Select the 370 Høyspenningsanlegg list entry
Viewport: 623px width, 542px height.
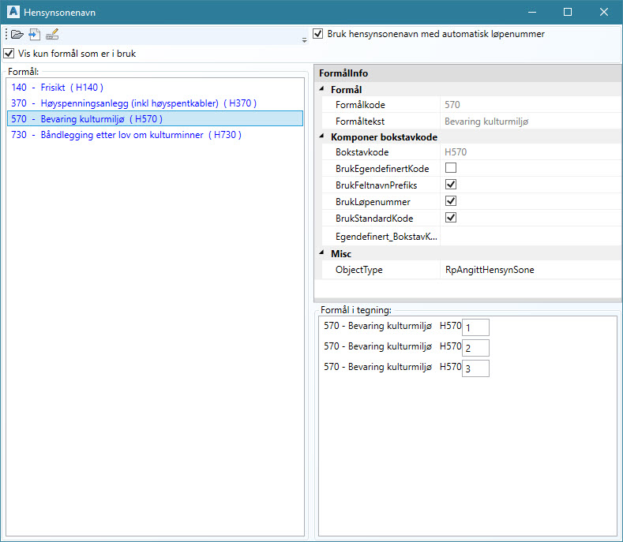[x=133, y=103]
